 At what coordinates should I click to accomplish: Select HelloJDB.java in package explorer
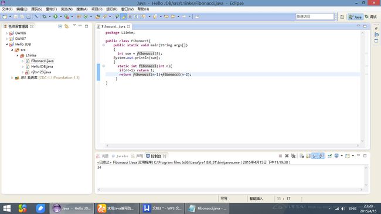[42, 66]
